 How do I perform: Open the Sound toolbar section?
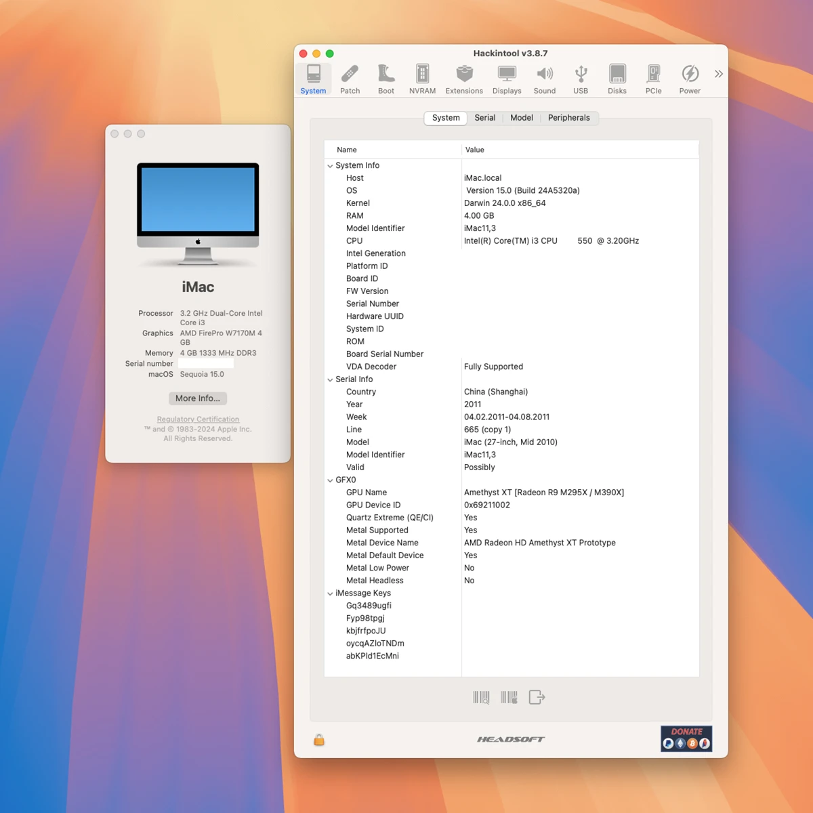544,79
